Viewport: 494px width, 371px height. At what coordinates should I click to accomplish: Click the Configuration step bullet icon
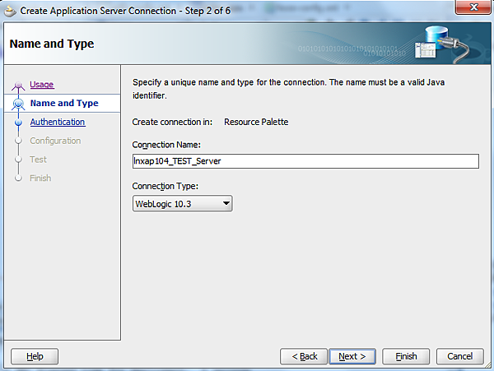click(18, 141)
